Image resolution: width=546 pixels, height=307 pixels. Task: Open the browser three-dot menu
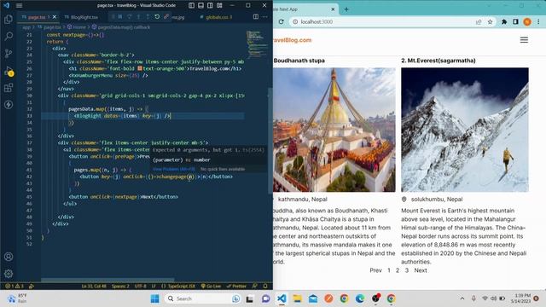click(x=538, y=21)
